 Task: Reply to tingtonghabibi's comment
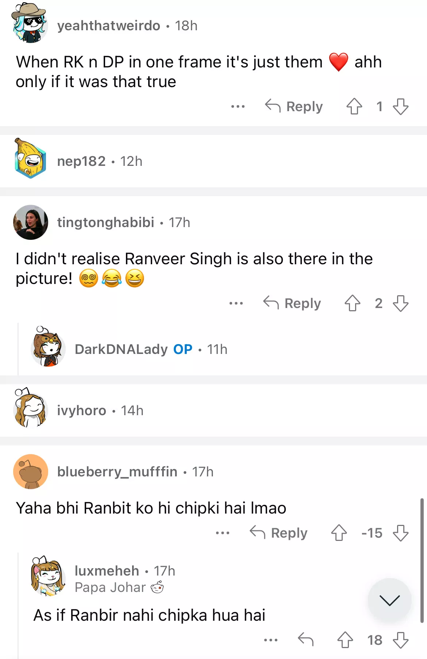click(292, 303)
